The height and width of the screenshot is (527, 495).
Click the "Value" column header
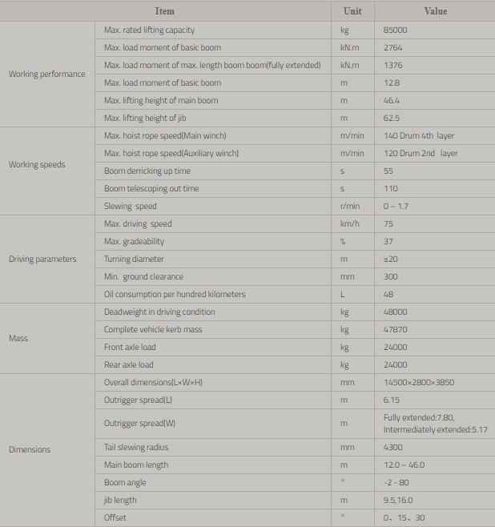click(x=435, y=11)
